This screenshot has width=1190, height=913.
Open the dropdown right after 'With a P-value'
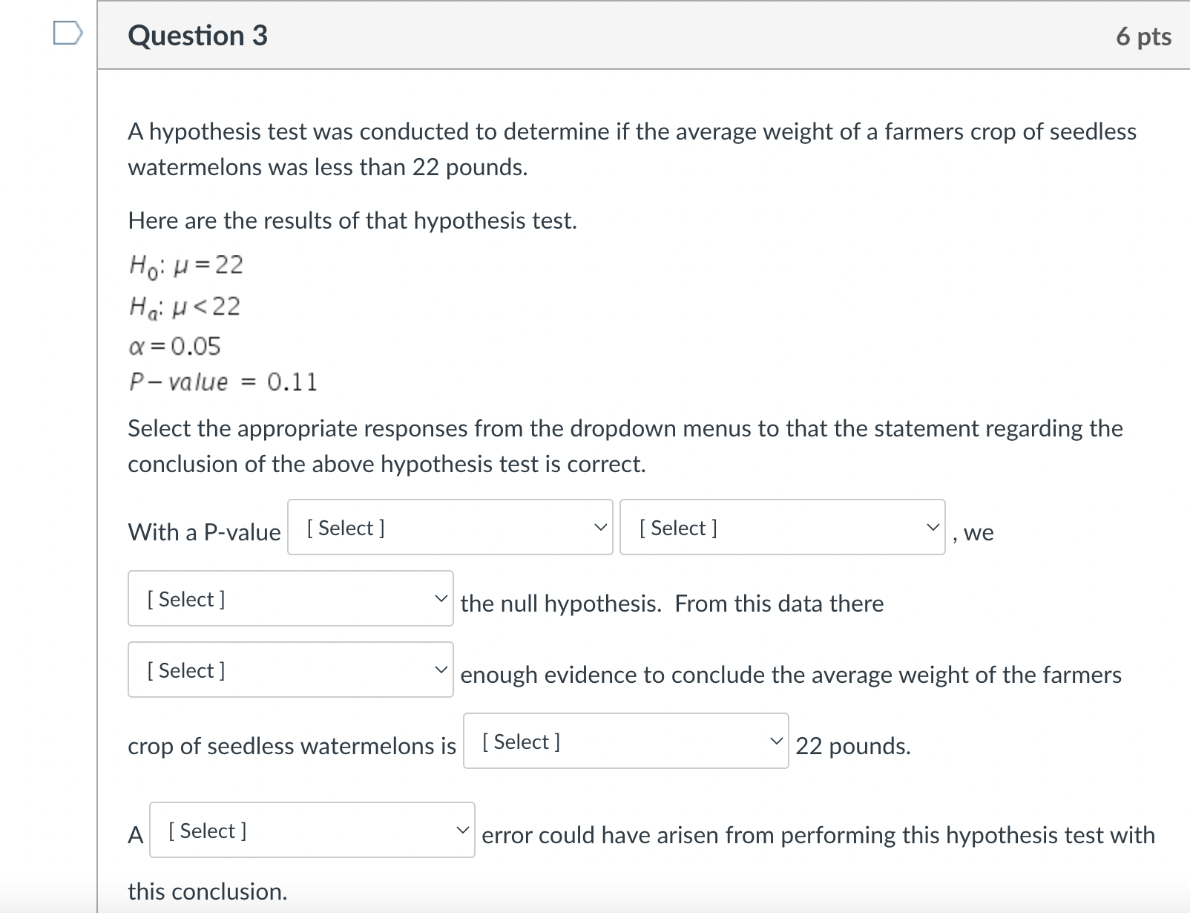coord(450,528)
